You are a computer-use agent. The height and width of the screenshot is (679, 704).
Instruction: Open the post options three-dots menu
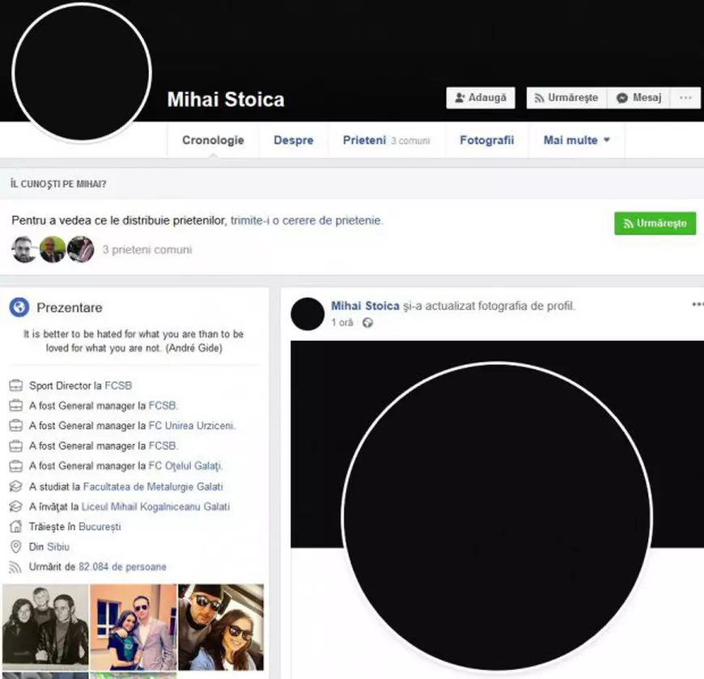point(698,305)
